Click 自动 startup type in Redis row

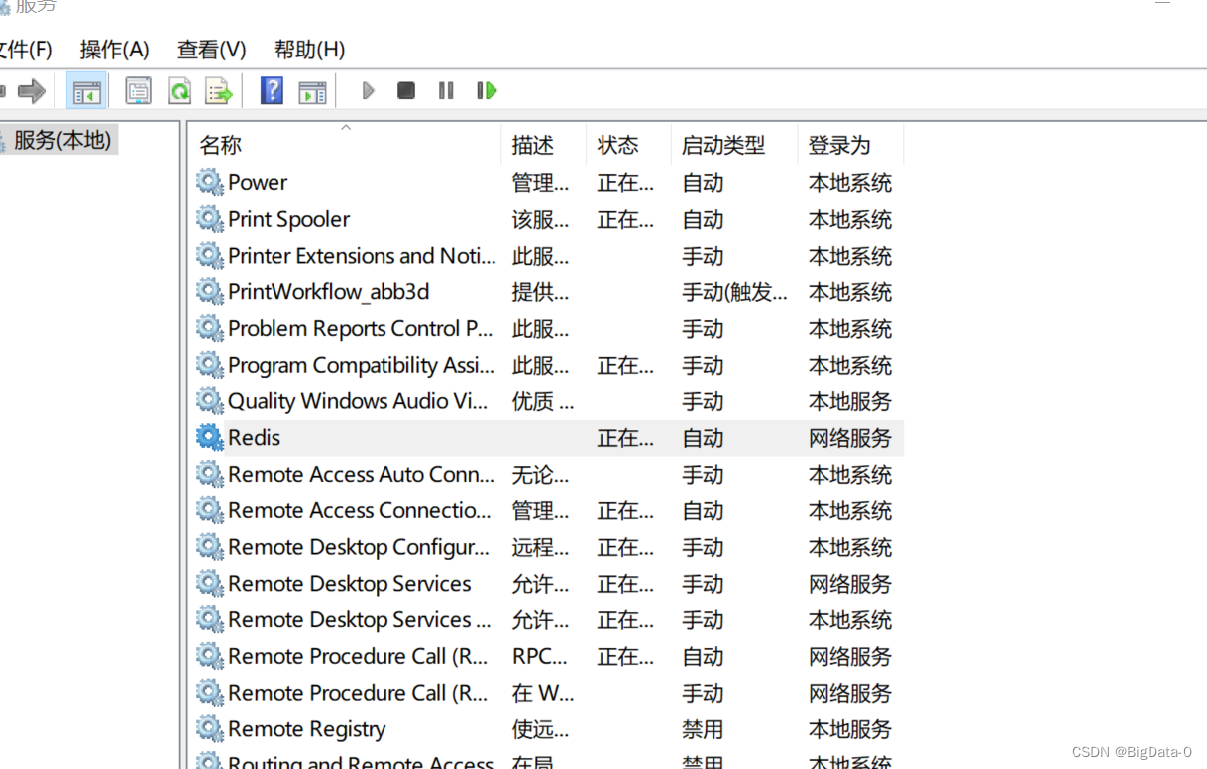pyautogui.click(x=703, y=438)
